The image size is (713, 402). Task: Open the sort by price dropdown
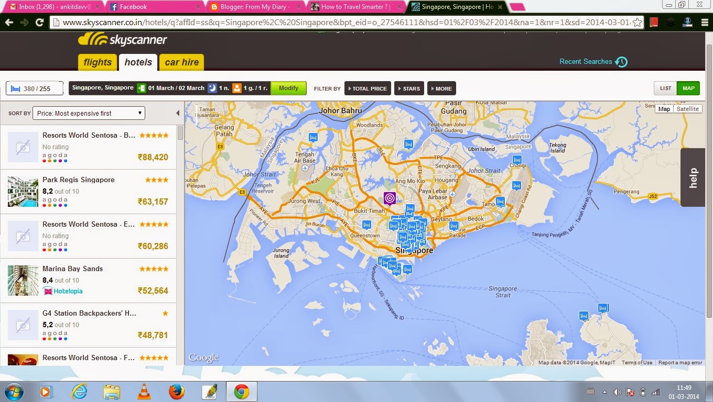coord(89,113)
